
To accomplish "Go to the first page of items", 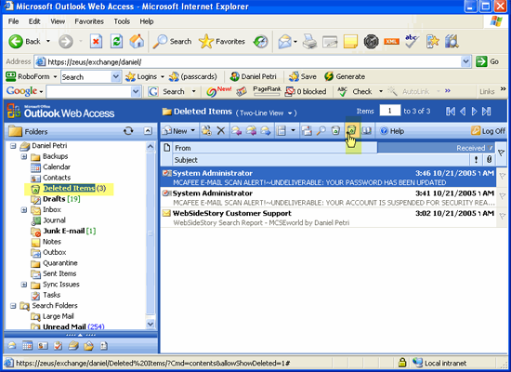I will (451, 112).
